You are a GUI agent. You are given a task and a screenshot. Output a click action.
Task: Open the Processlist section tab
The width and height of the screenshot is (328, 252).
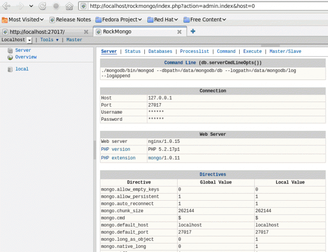click(195, 51)
